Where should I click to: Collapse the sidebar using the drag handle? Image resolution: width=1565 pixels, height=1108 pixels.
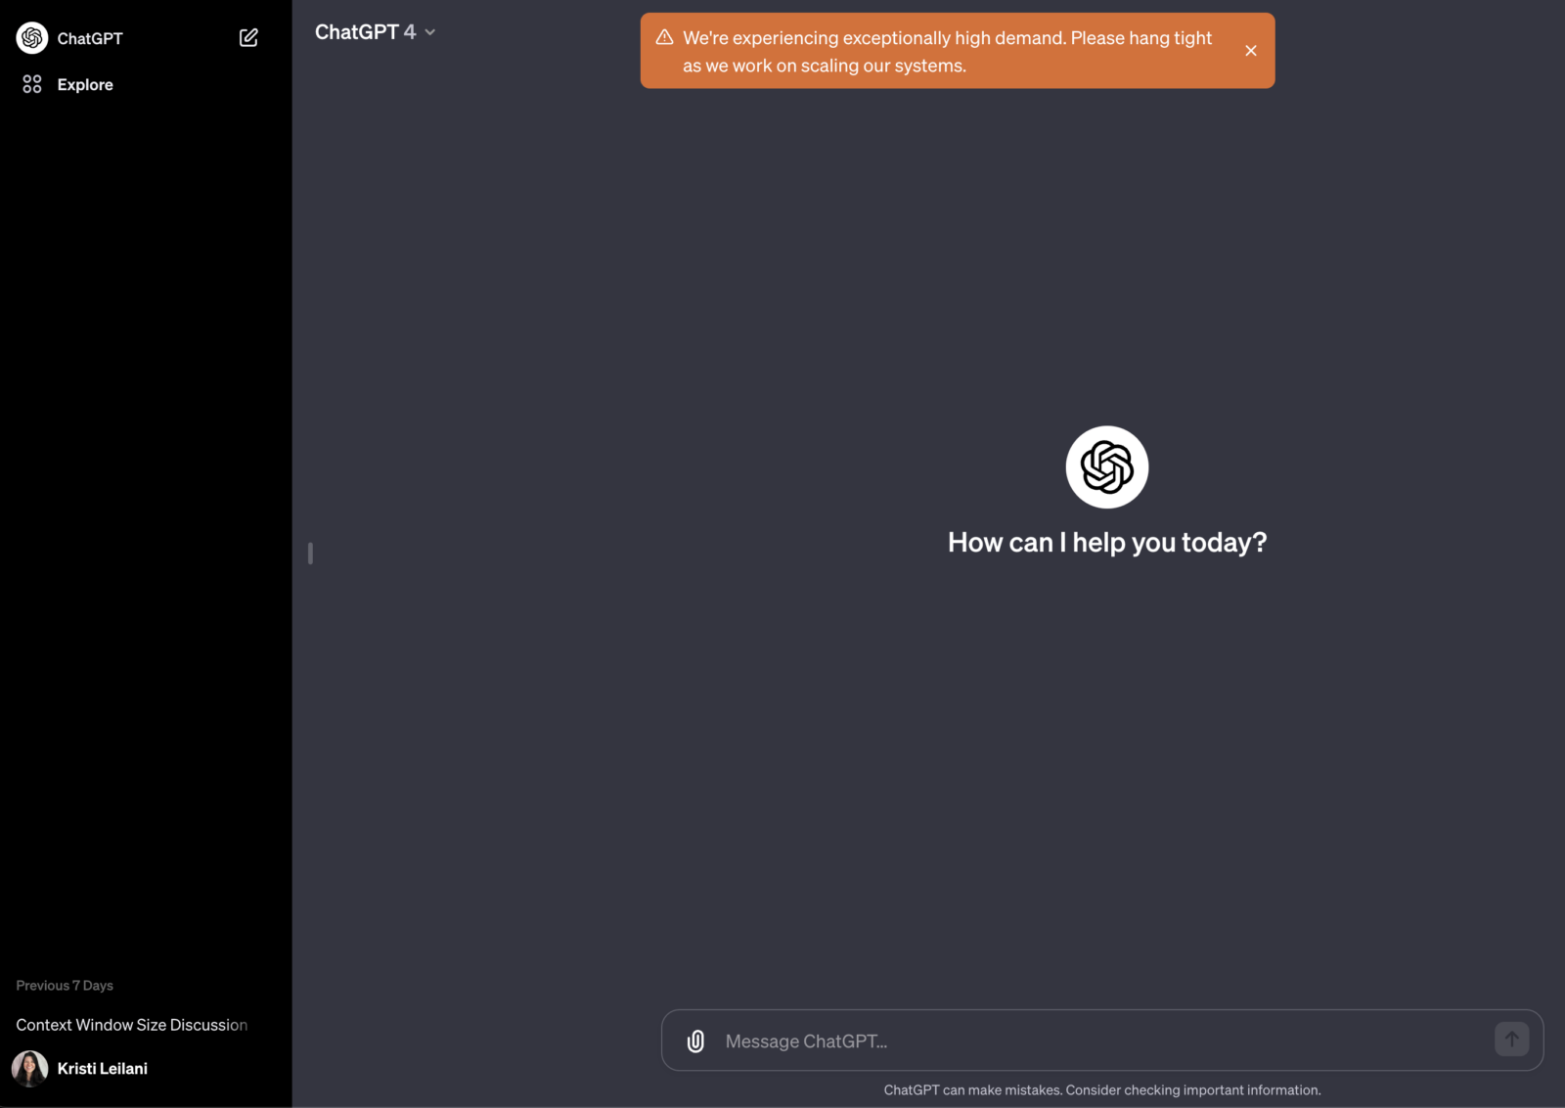[x=310, y=554]
